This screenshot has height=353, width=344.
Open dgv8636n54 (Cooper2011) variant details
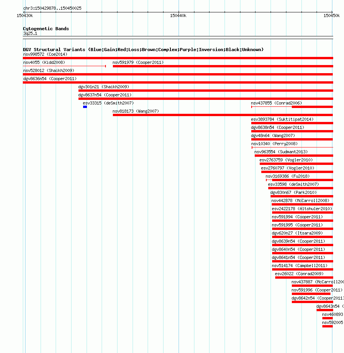(50, 79)
